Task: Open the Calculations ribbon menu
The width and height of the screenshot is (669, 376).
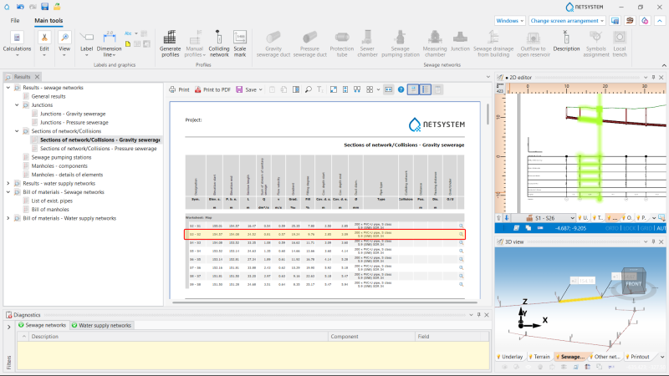Action: coord(17,43)
